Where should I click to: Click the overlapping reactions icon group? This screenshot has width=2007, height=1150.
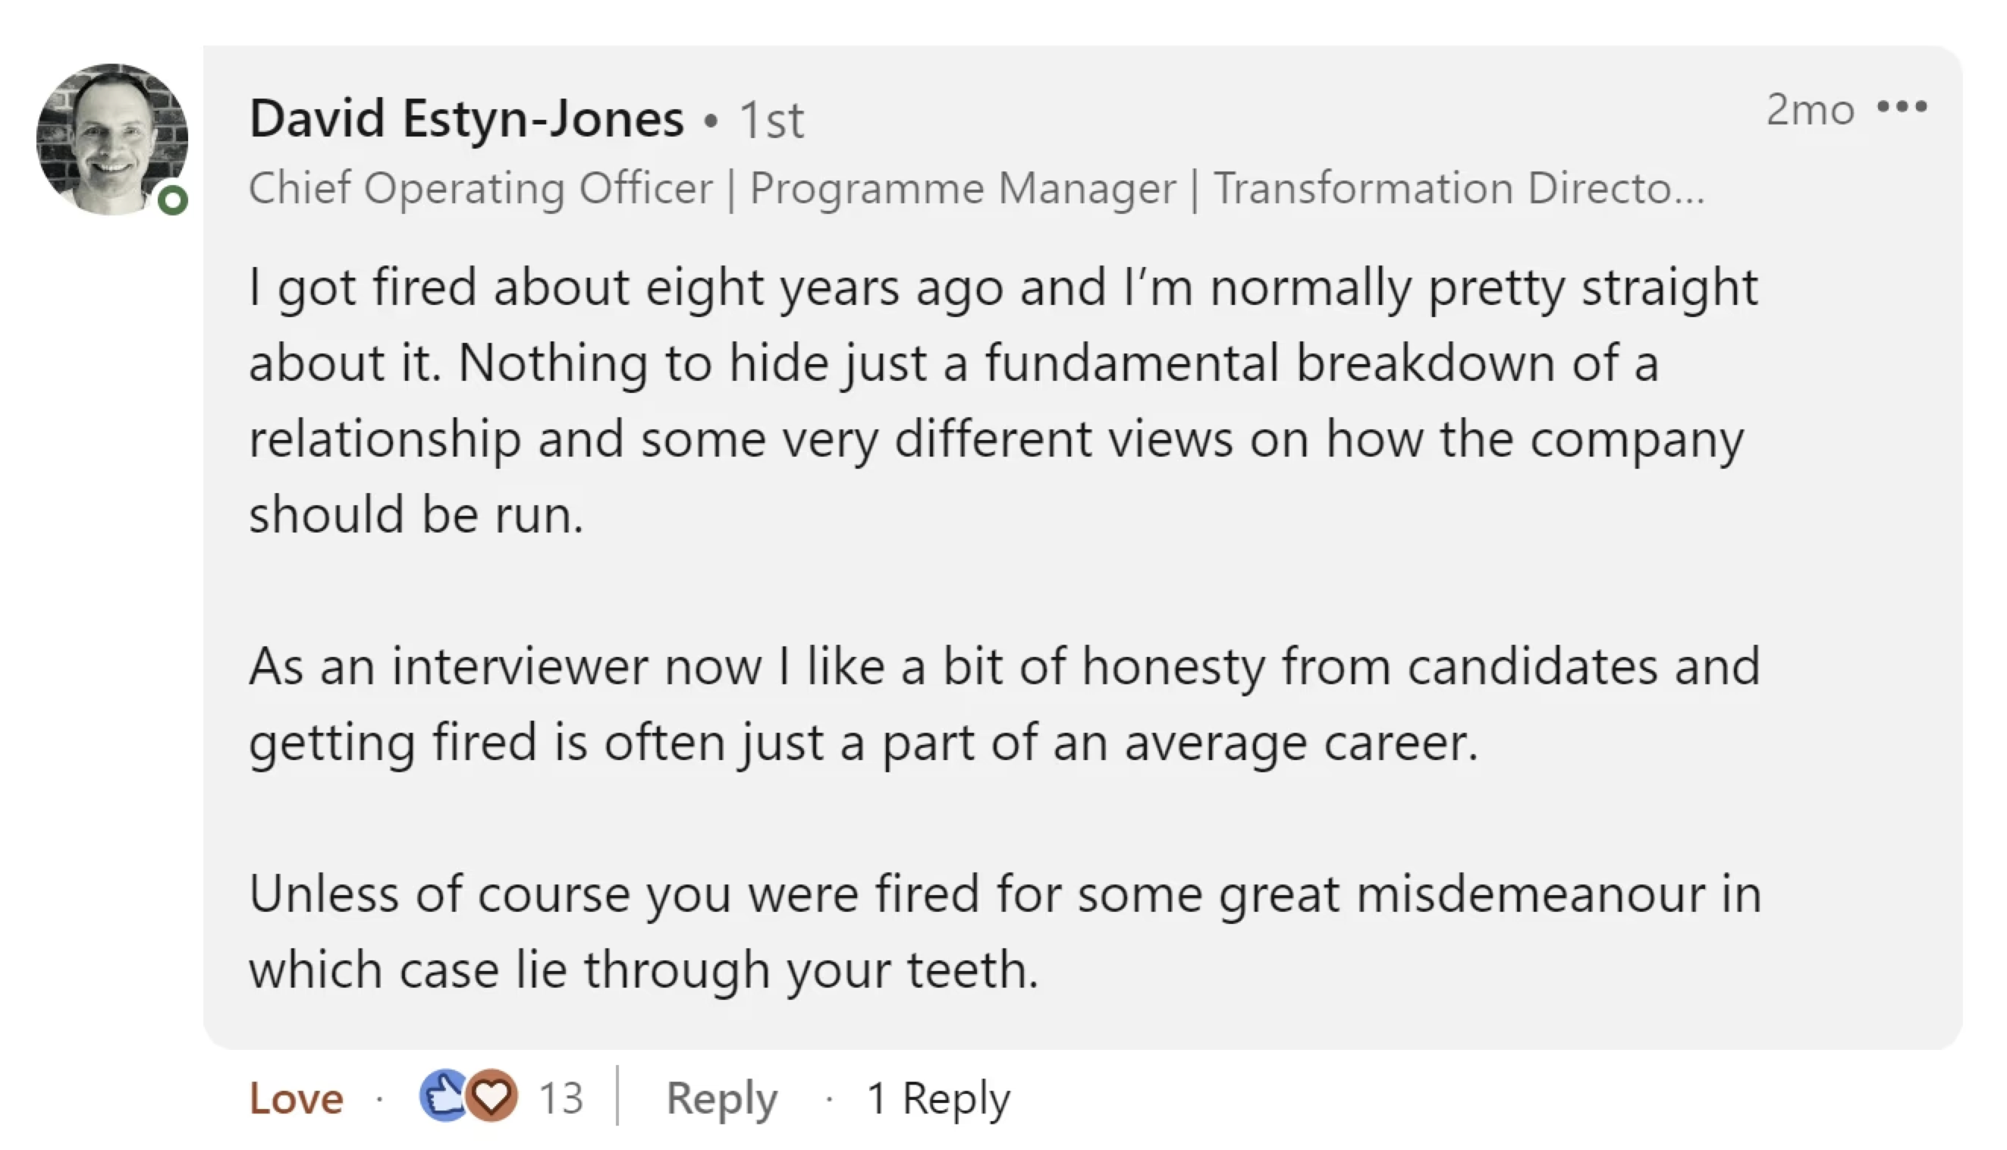pyautogui.click(x=466, y=1097)
